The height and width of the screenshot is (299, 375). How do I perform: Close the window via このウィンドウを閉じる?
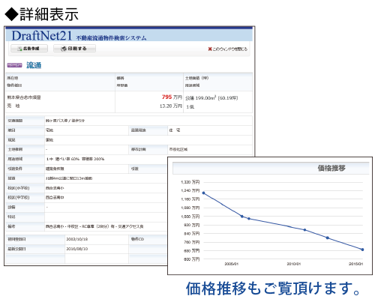[228, 49]
